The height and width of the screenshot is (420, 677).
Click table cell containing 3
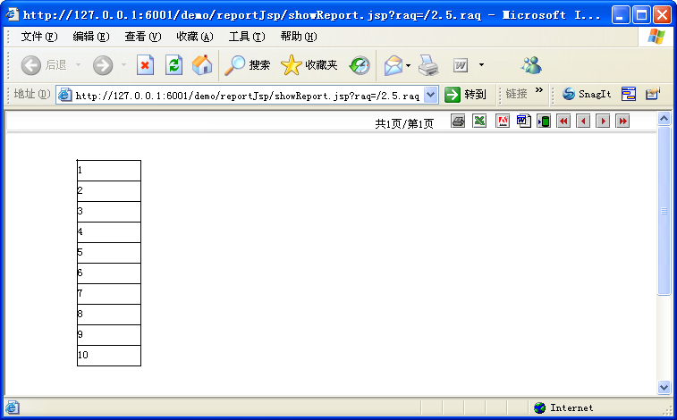point(109,212)
